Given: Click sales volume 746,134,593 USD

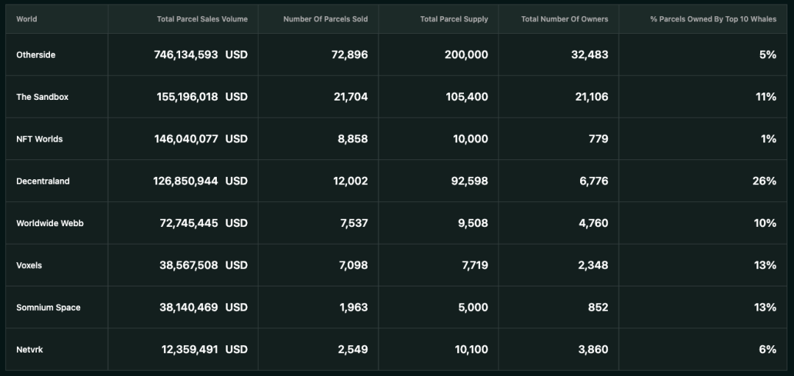Looking at the screenshot, I should (201, 54).
